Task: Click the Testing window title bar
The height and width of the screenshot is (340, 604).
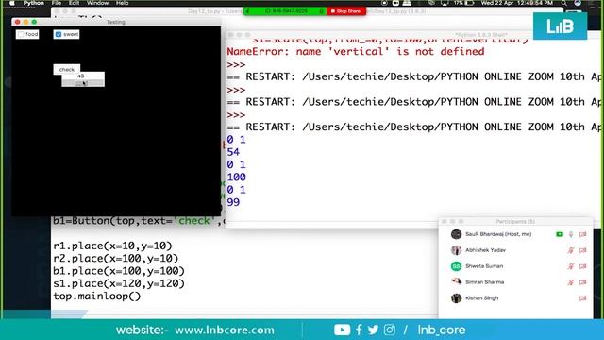Action: click(x=115, y=22)
